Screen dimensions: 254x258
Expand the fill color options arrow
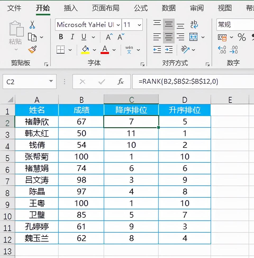click(94, 50)
